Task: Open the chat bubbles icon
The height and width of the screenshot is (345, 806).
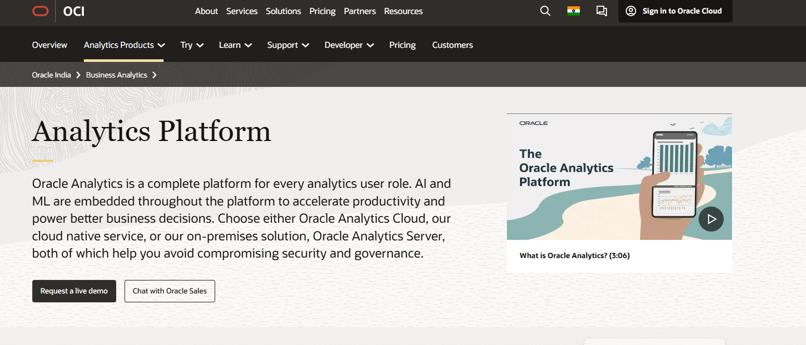Action: point(602,11)
